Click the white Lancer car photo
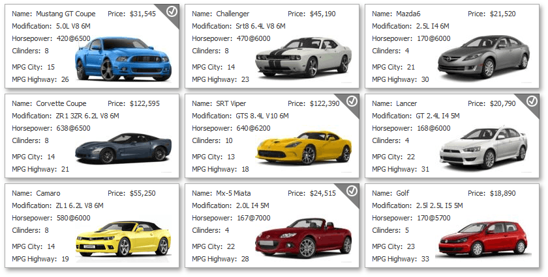Viewport: 548px width, 277px height. click(483, 148)
